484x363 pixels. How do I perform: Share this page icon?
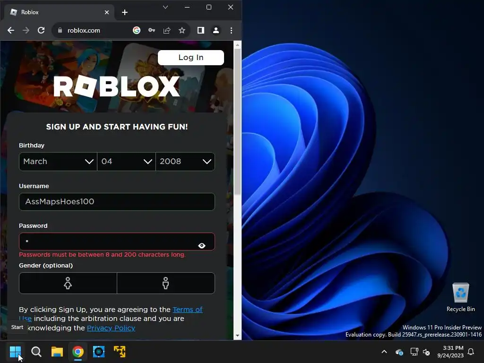(x=167, y=30)
